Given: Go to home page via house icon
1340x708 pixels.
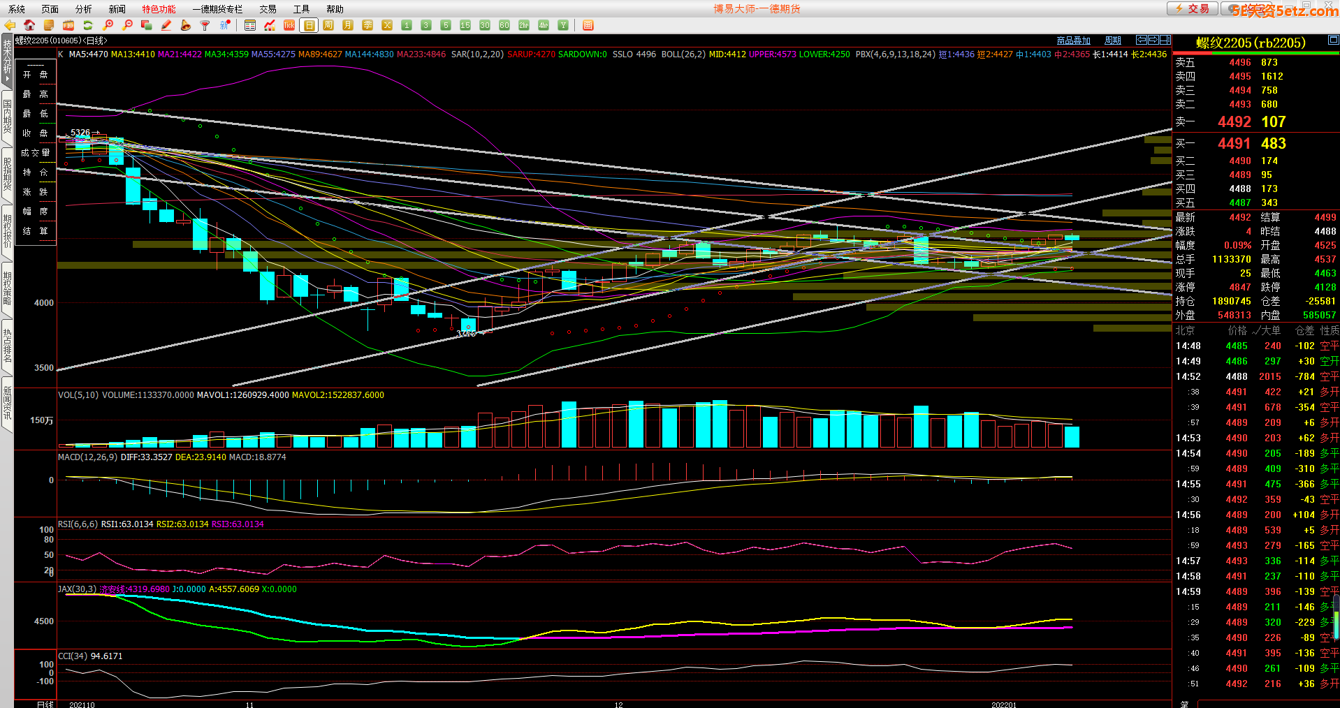Looking at the screenshot, I should [x=29, y=26].
